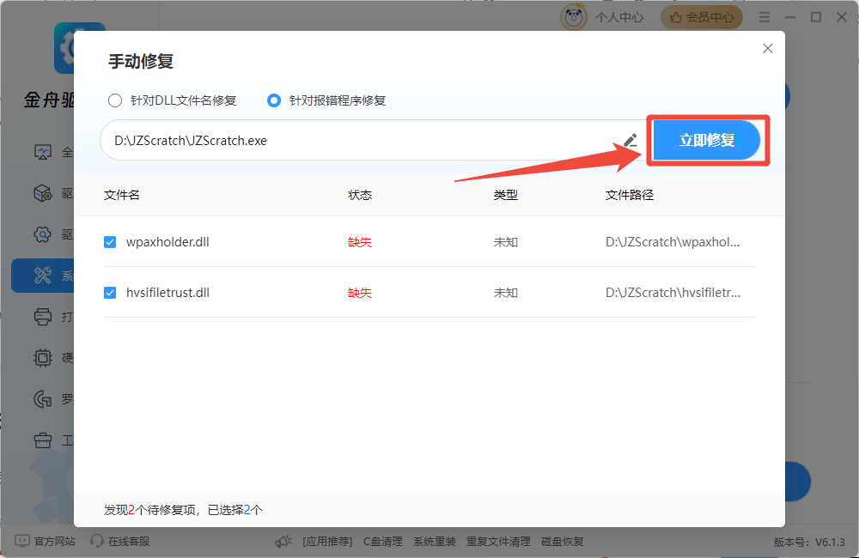Click the 类型 column header
Viewport: 859px width, 558px height.
(x=506, y=195)
